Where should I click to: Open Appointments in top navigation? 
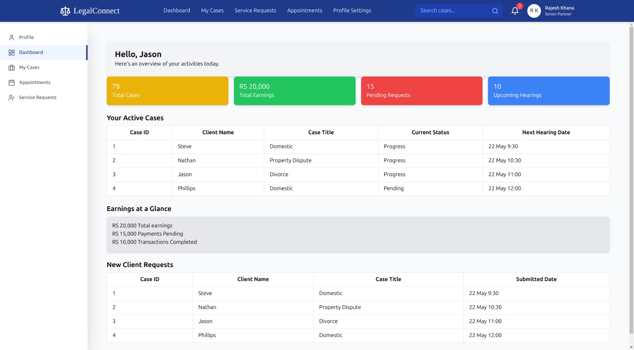click(x=305, y=10)
